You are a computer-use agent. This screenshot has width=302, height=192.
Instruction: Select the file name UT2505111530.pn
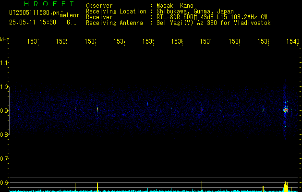click(35, 12)
